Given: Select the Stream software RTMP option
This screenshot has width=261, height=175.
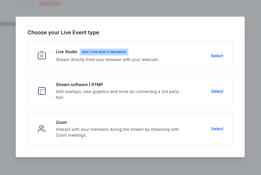Looking at the screenshot, I should point(217,91).
